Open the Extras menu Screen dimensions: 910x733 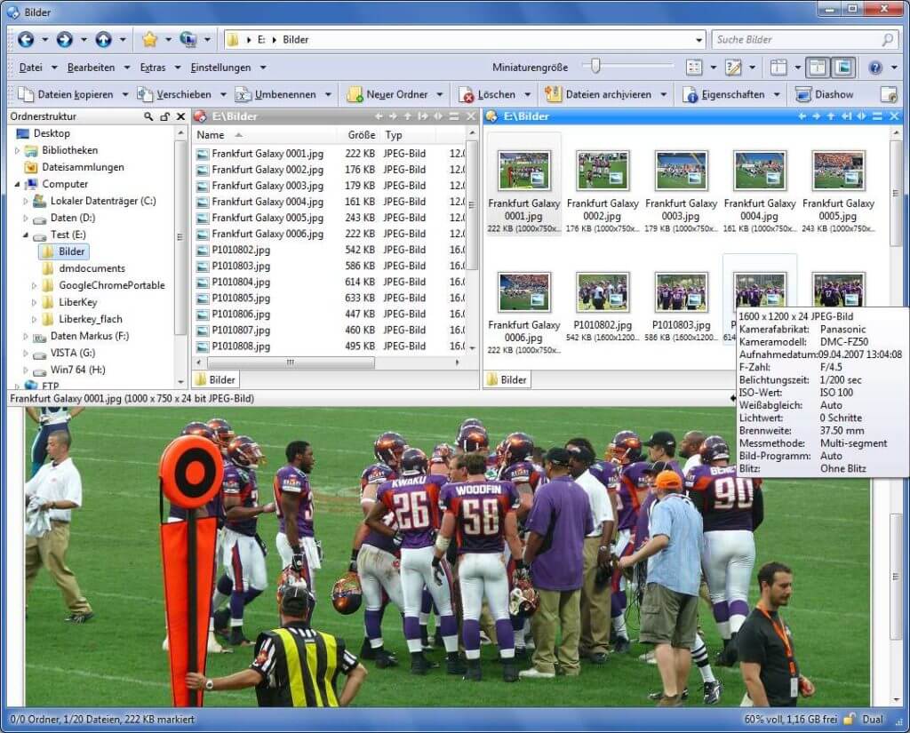pos(153,68)
